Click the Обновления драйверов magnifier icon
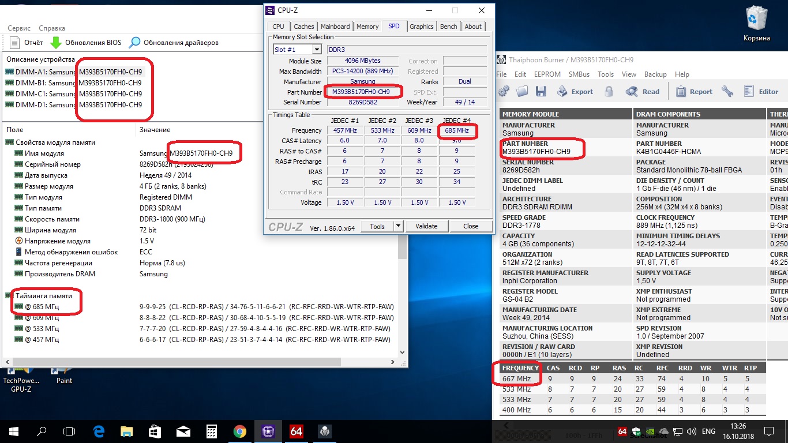788x443 pixels. (x=134, y=42)
